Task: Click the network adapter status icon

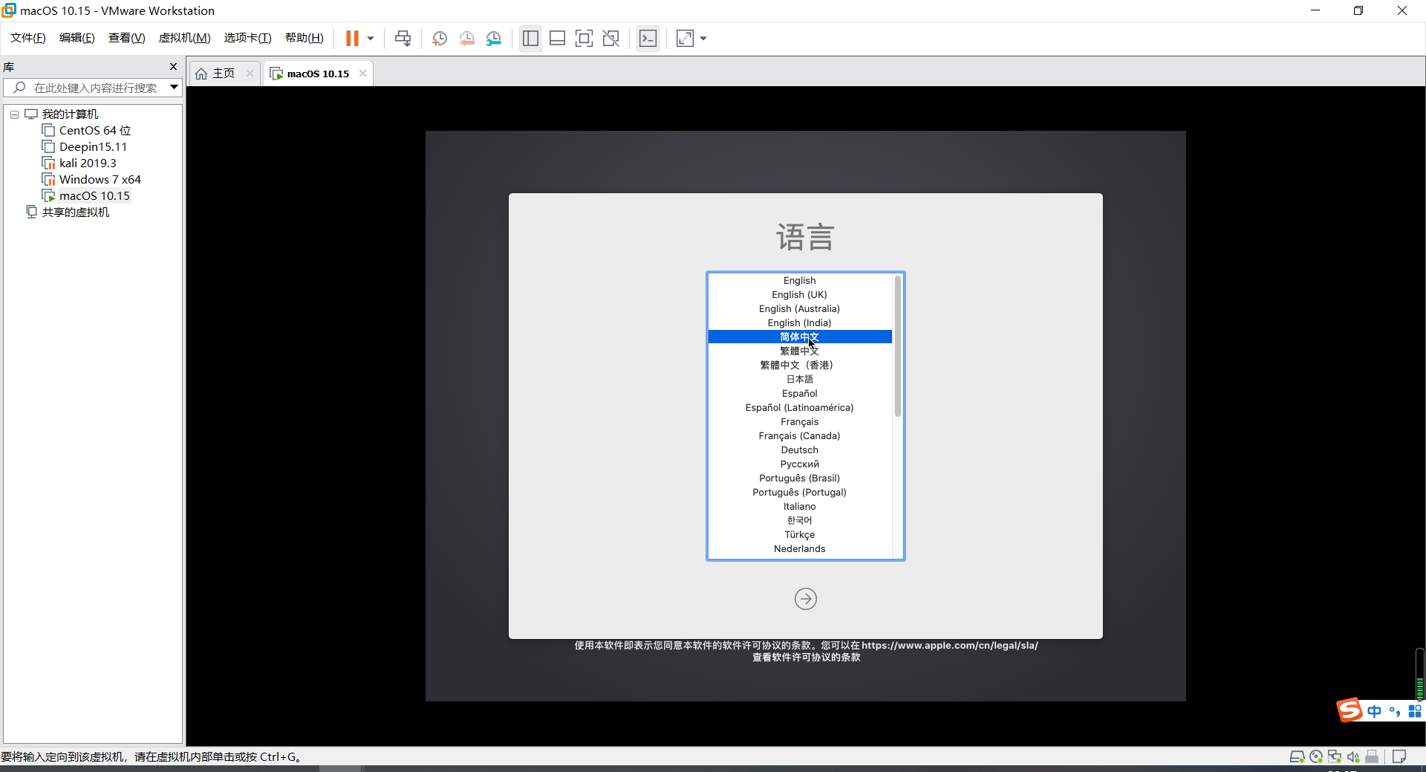Action: (1335, 756)
